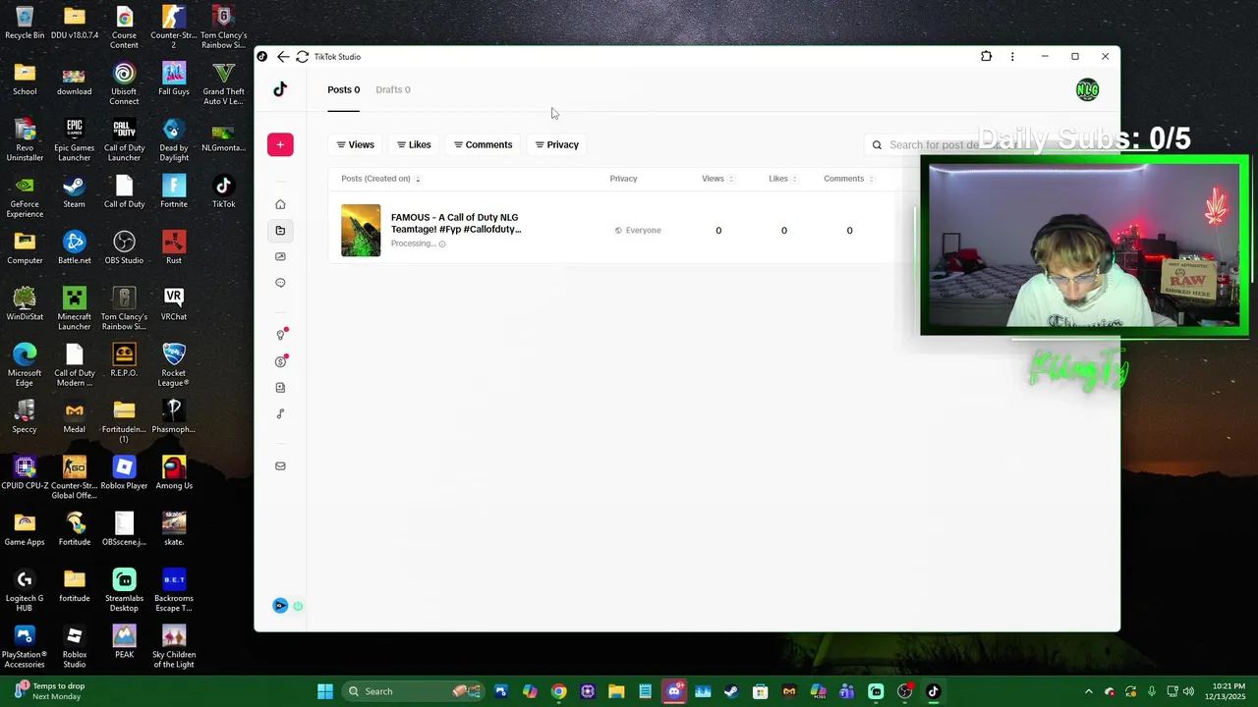Open the Recycle Bin desktop icon

coord(25,24)
